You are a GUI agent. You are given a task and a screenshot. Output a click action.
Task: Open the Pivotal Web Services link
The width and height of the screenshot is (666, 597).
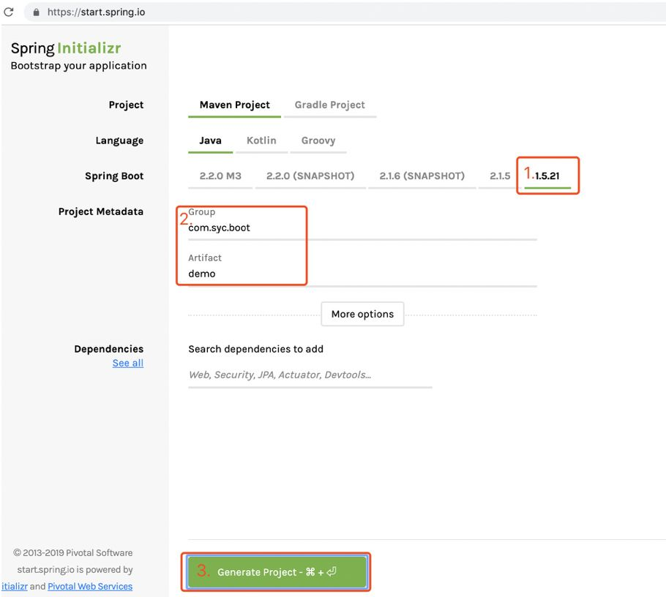pyautogui.click(x=90, y=586)
